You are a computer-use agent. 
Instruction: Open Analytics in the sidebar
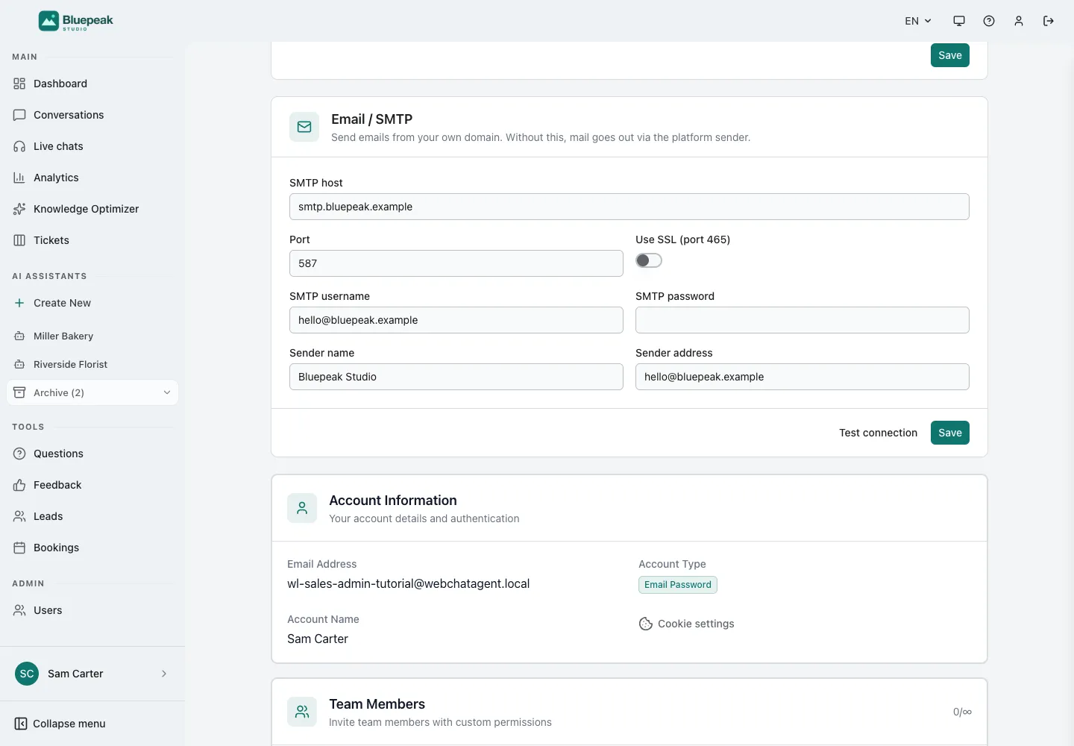92,178
